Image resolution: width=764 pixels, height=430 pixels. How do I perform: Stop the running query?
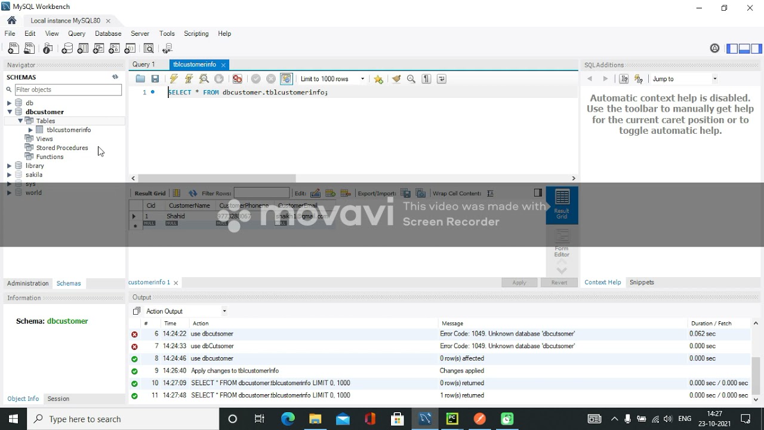[219, 79]
